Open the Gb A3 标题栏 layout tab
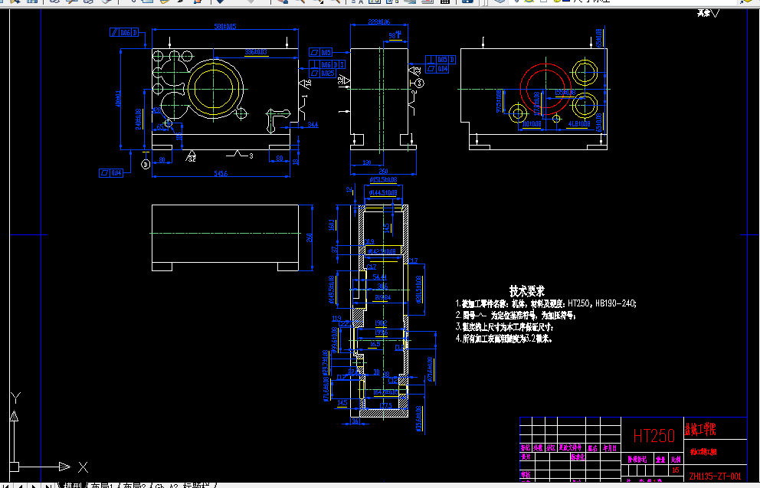 (183, 485)
